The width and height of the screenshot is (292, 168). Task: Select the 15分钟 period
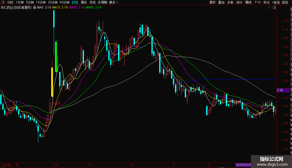[41, 2]
